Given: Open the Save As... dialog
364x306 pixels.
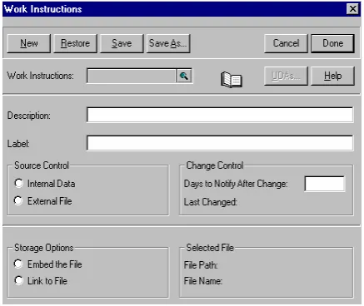Looking at the screenshot, I should pos(168,43).
